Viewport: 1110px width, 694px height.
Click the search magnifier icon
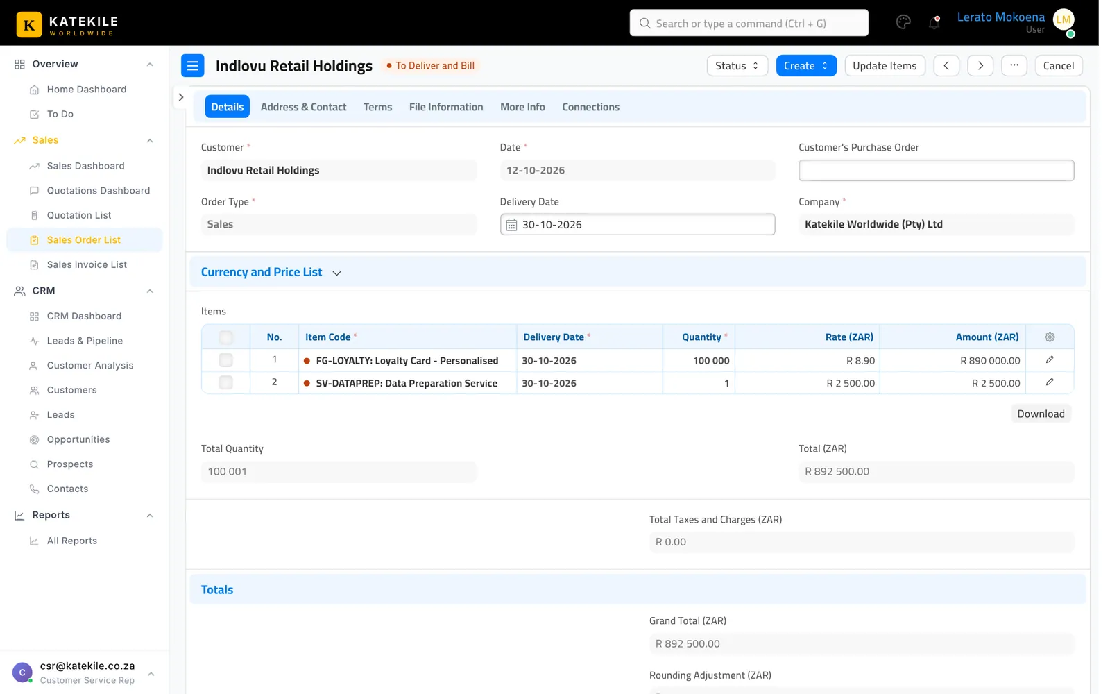coord(645,24)
